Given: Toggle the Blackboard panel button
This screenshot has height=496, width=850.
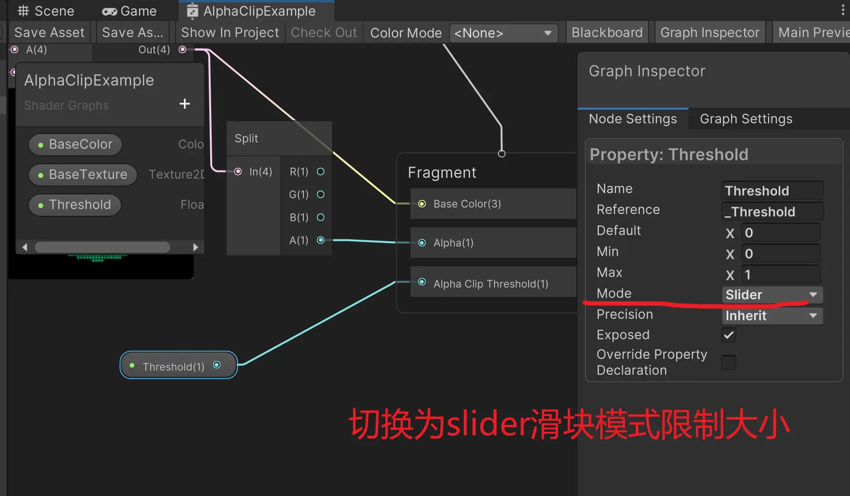Looking at the screenshot, I should tap(607, 33).
